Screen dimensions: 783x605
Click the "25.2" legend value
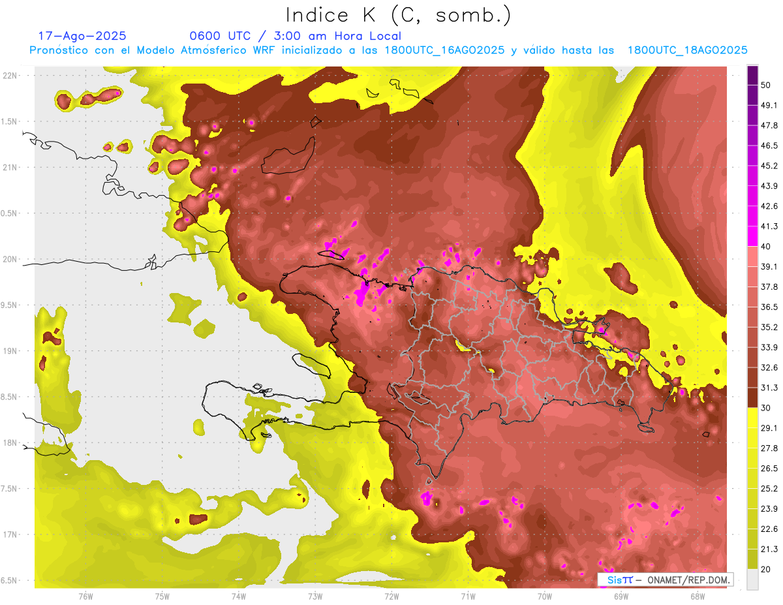(x=769, y=489)
